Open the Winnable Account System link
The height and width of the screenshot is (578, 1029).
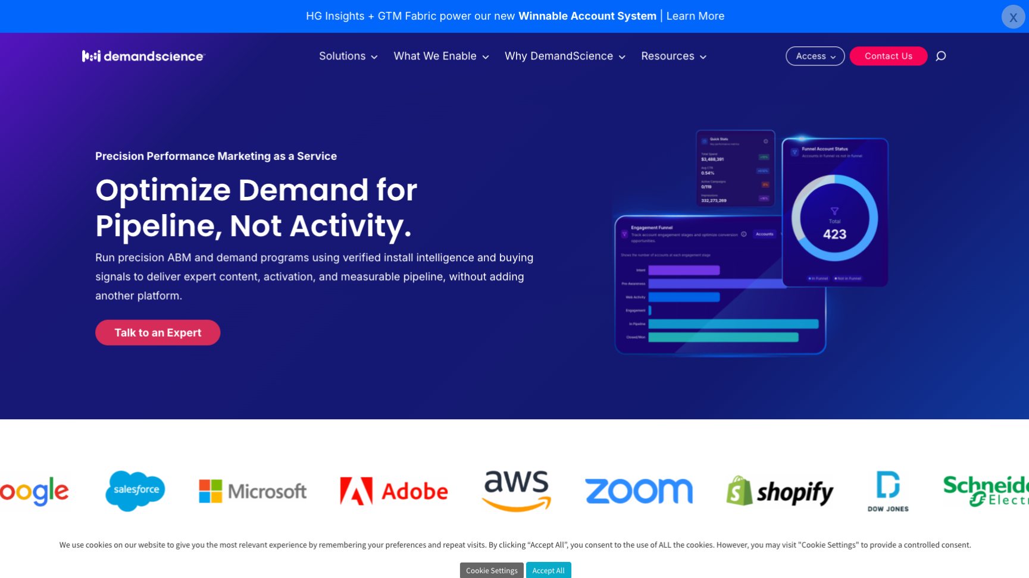[587, 16]
